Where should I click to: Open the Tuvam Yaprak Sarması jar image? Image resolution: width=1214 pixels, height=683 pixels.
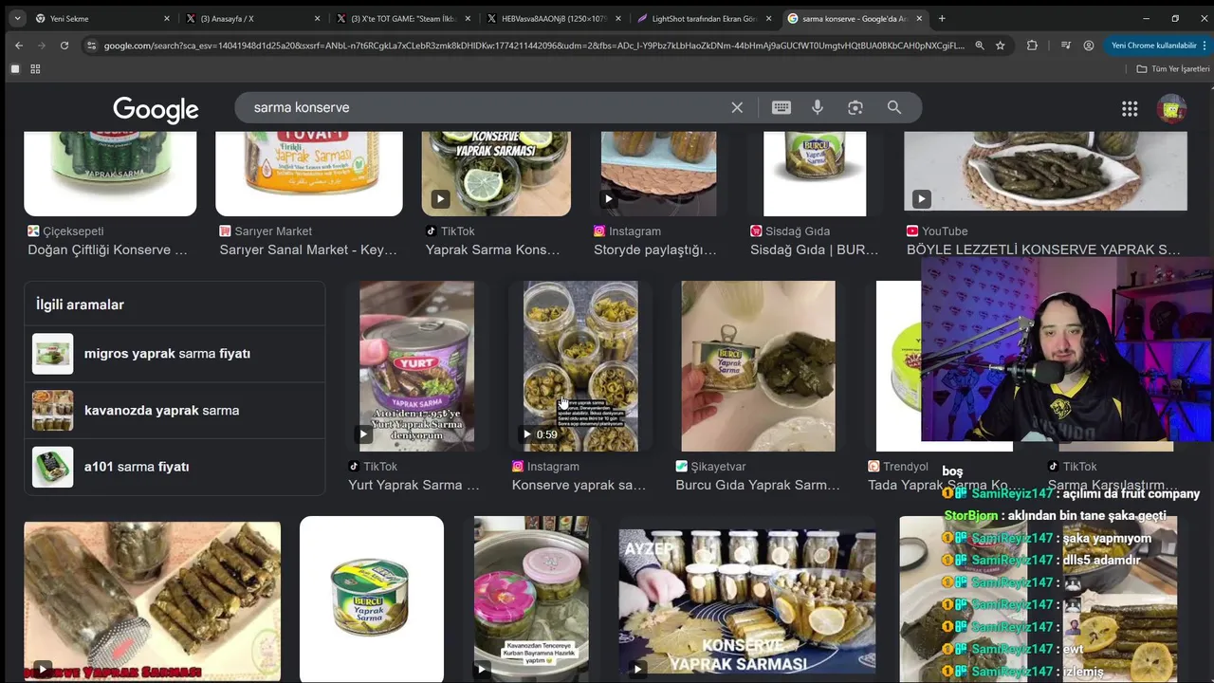tap(309, 174)
